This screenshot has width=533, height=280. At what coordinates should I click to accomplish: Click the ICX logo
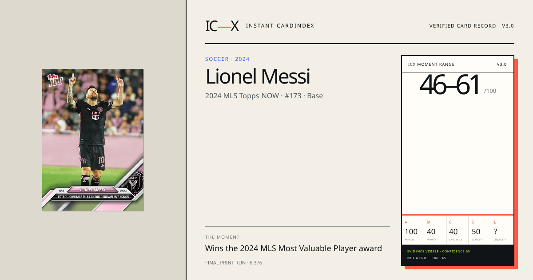[x=222, y=26]
